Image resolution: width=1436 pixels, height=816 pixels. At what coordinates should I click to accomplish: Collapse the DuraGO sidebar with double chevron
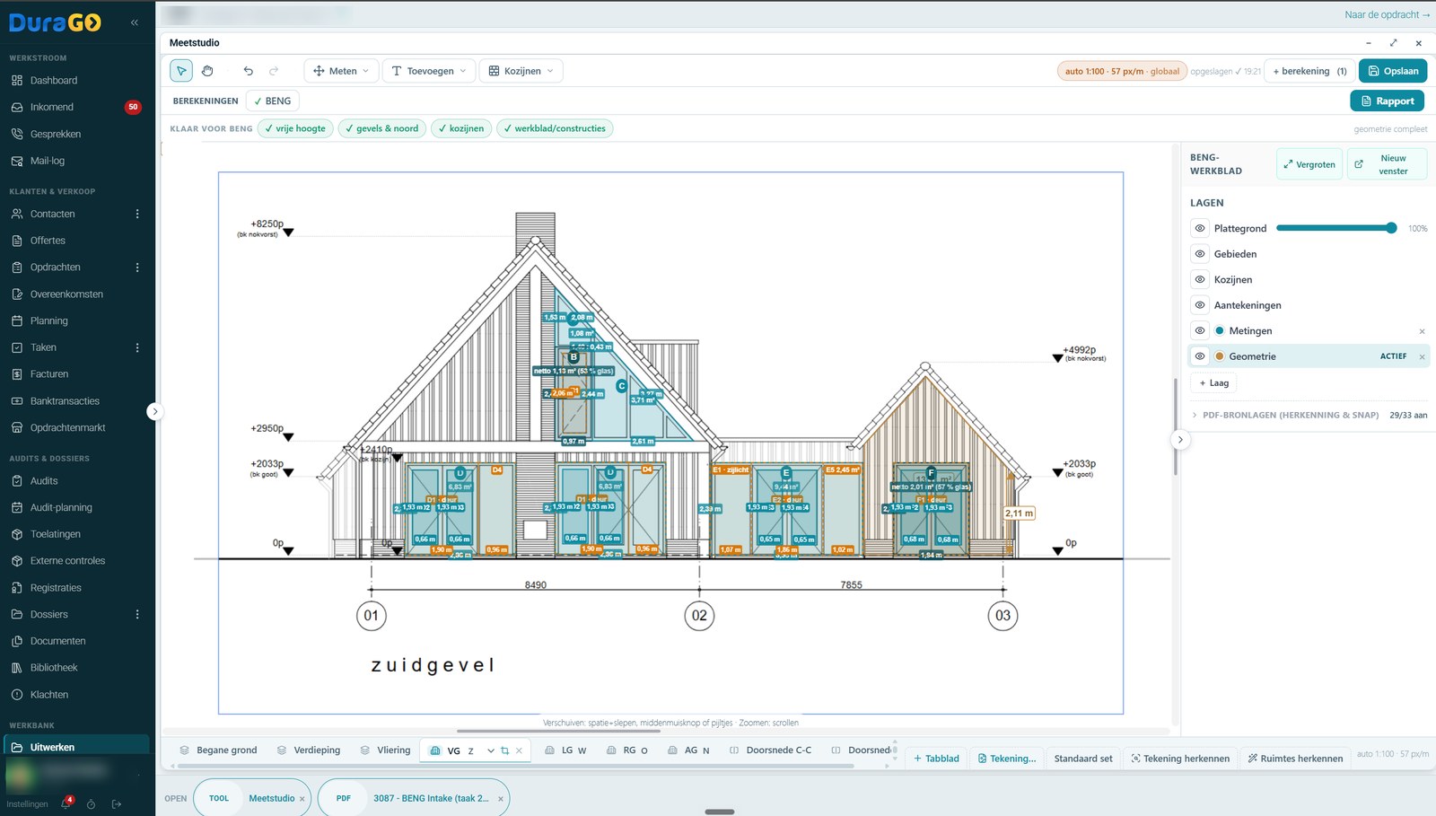coord(135,22)
